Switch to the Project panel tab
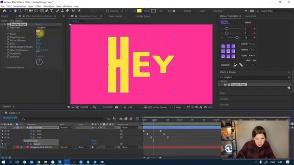 [5, 16]
